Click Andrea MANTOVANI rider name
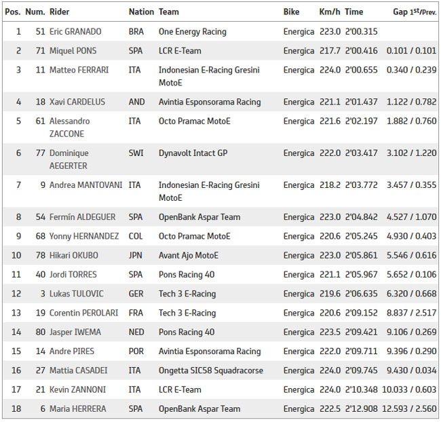This screenshot has height=422, width=441. click(x=85, y=185)
